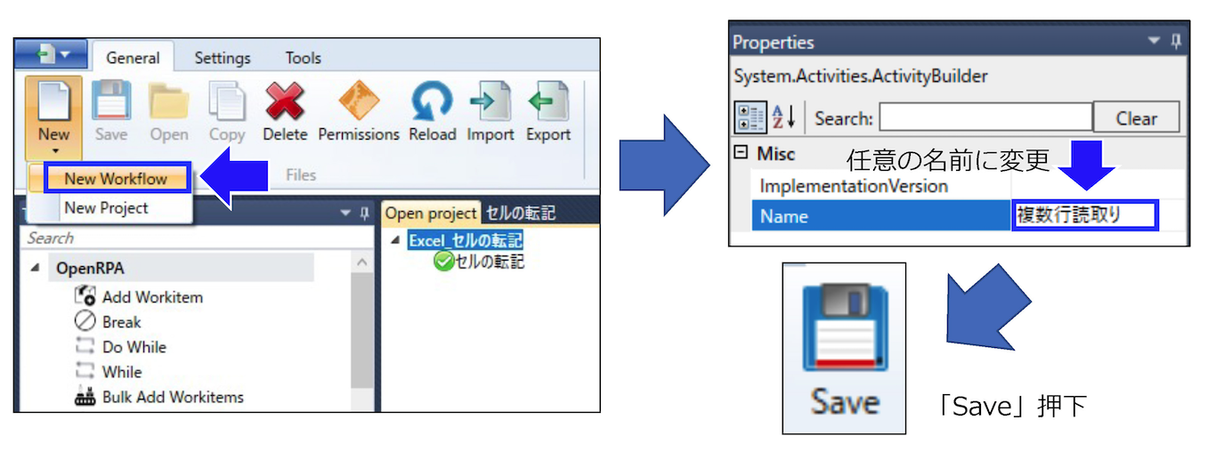Click the Clear button in Properties

[1137, 117]
